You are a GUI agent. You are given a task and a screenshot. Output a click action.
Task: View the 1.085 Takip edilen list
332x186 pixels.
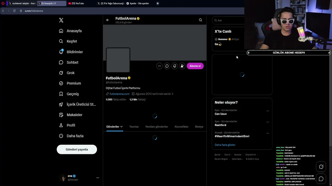tap(116, 99)
